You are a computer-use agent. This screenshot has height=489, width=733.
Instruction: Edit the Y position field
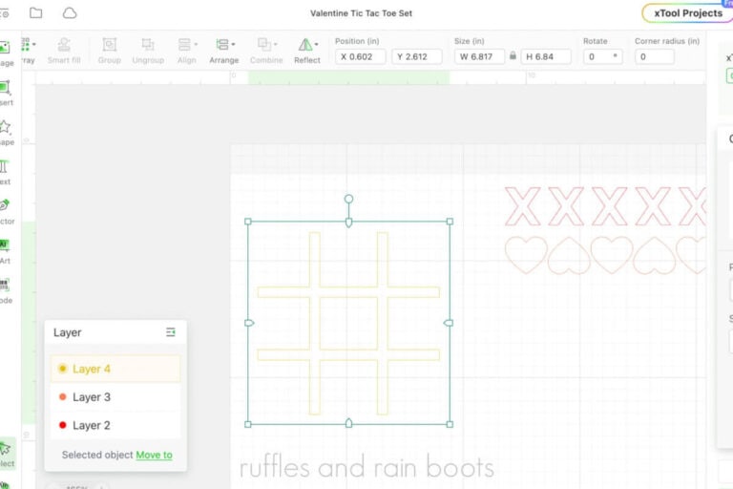[x=416, y=56]
